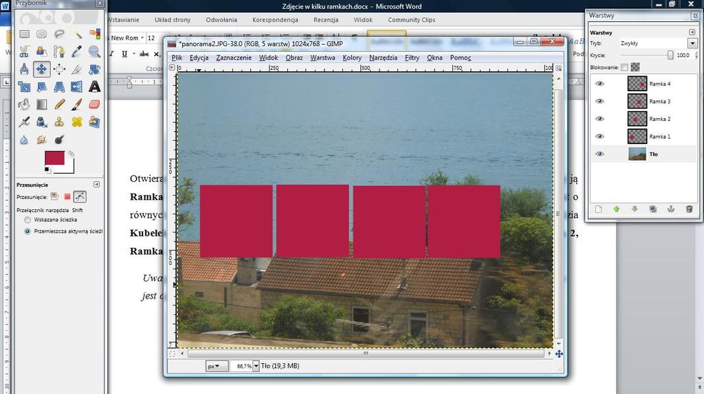This screenshot has height=394, width=704.
Task: Open GIMP Plik menu
Action: pos(177,58)
